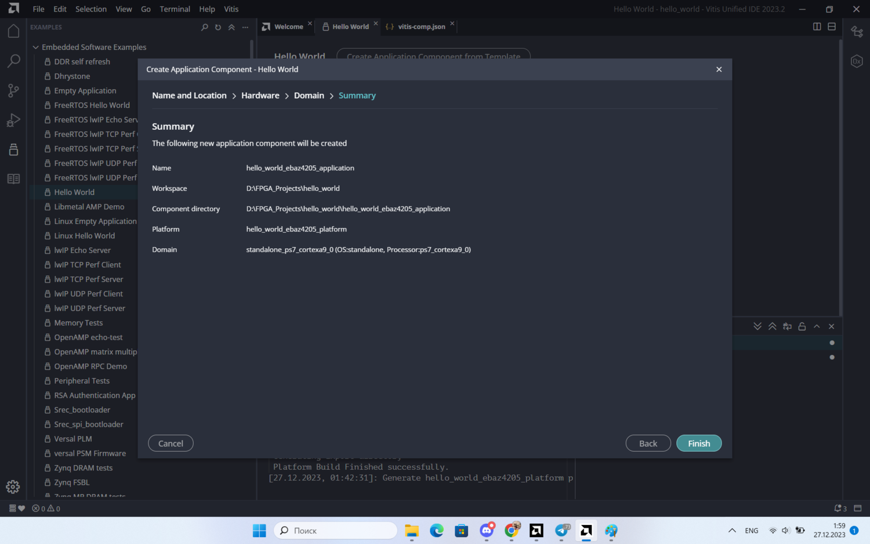Click the search icon in Examples header
870x544 pixels.
(204, 27)
